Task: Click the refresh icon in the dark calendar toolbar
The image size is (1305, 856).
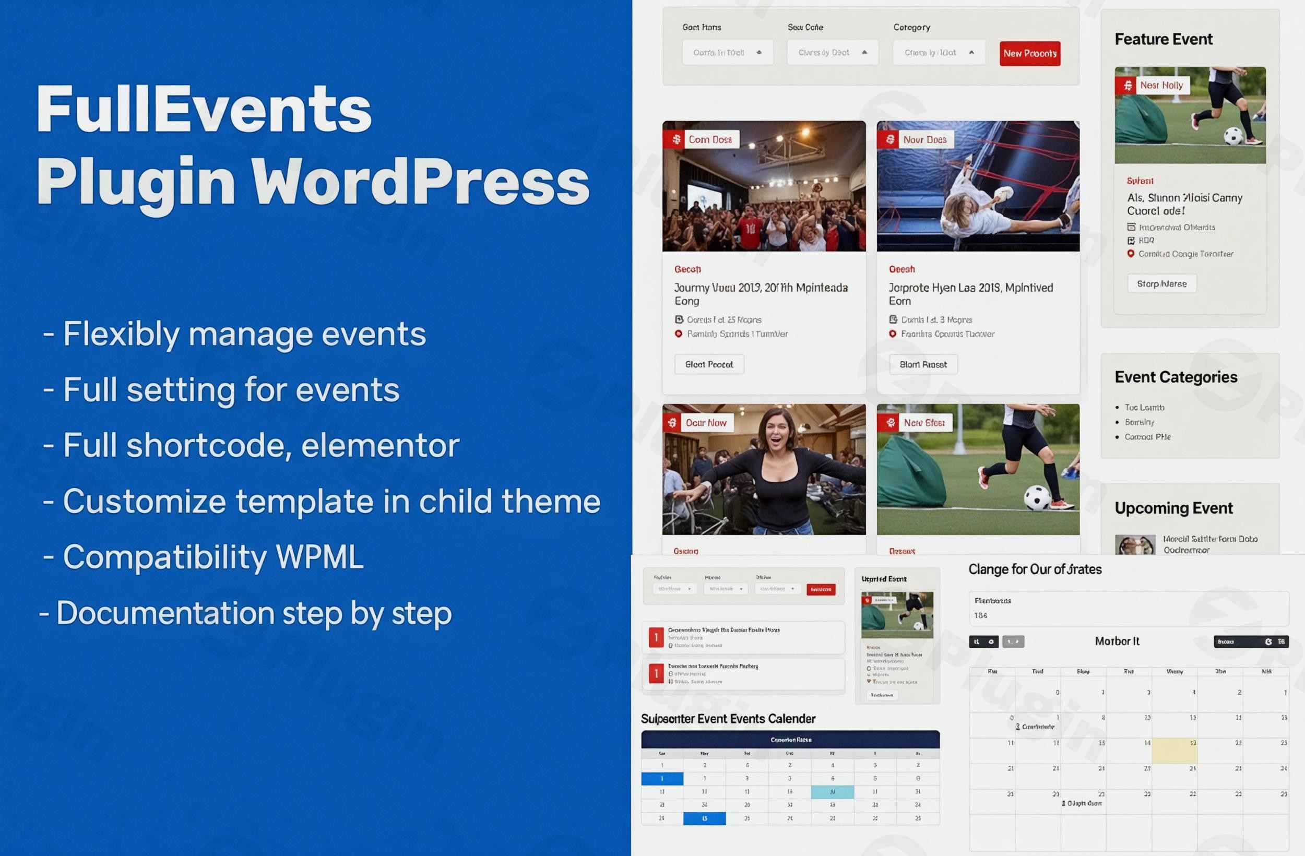Action: [1268, 641]
